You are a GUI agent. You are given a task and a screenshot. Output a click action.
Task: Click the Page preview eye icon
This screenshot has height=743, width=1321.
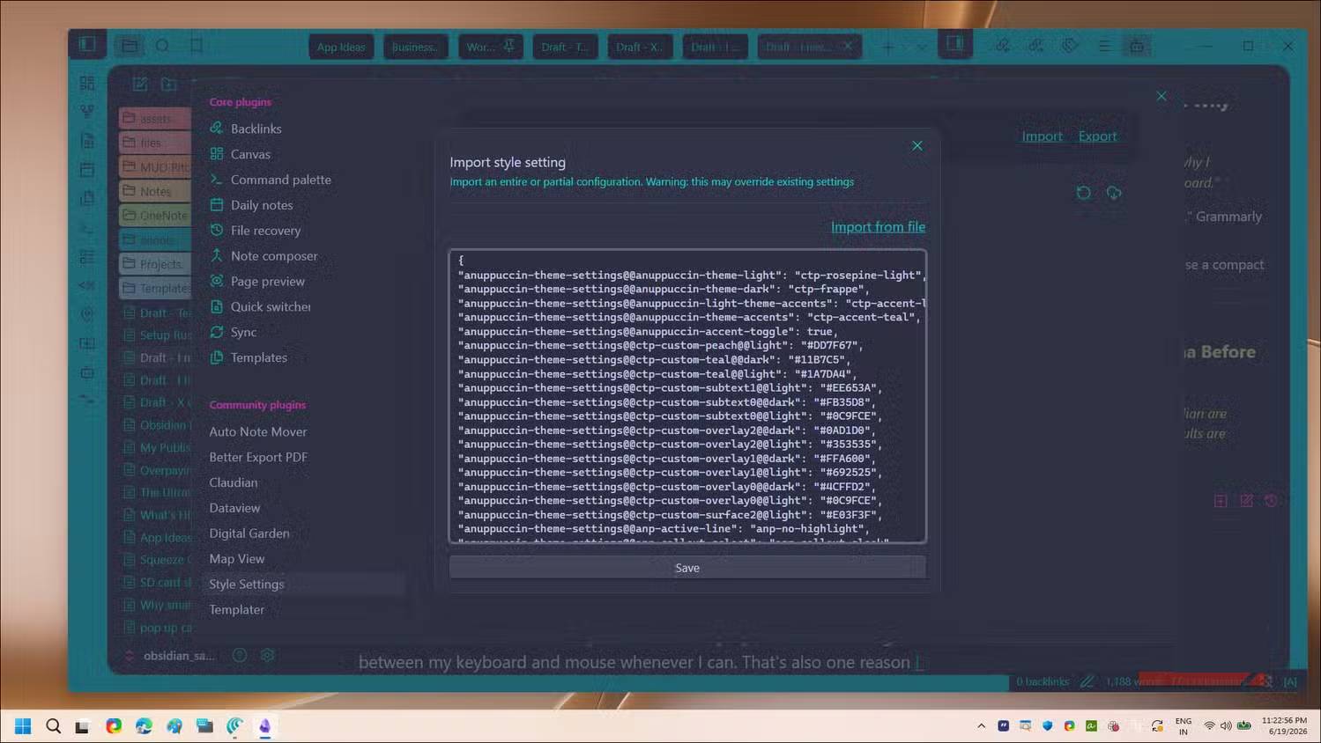(216, 281)
